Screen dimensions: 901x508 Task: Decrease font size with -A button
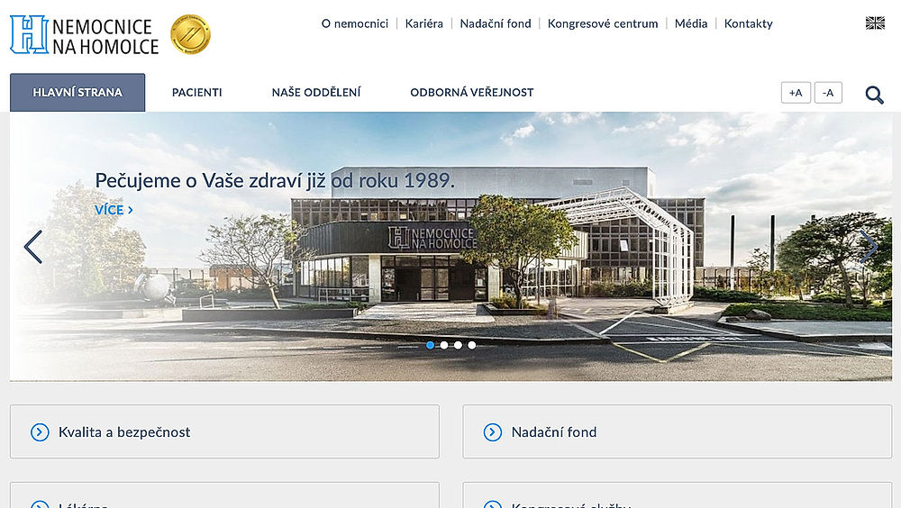click(828, 93)
